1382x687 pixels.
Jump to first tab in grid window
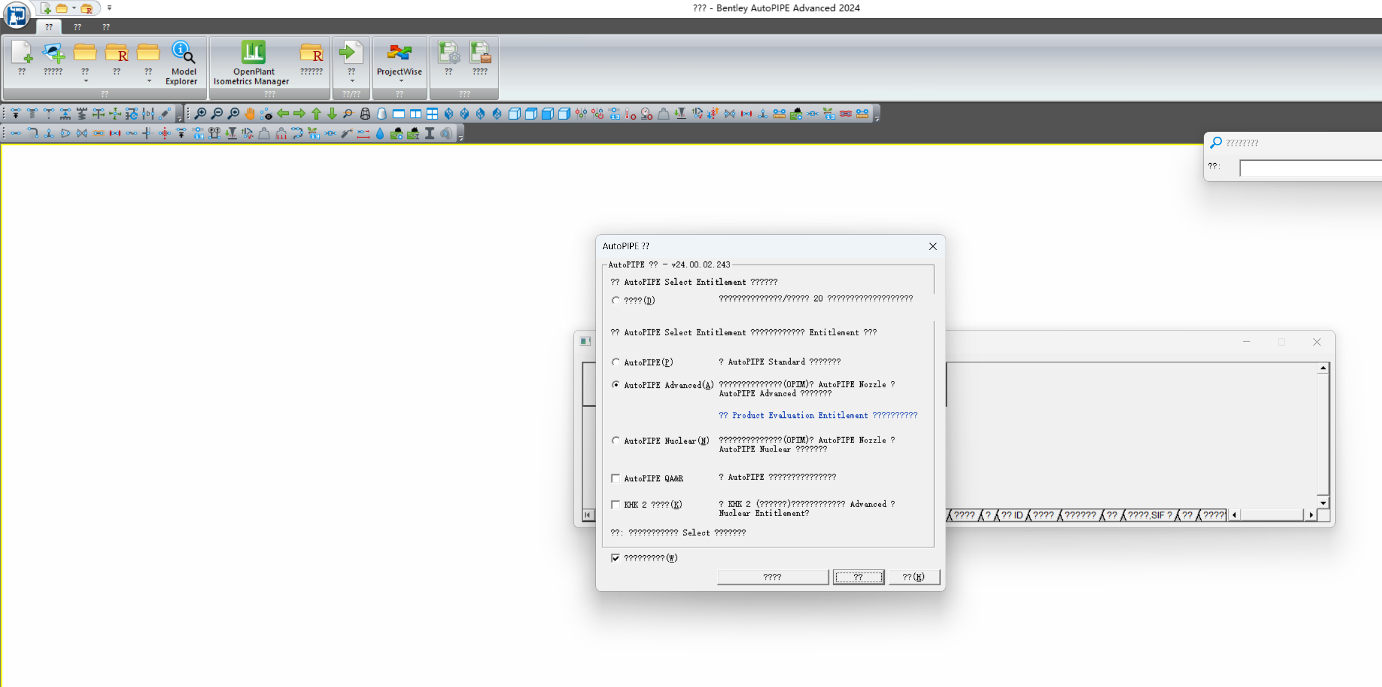tap(587, 515)
